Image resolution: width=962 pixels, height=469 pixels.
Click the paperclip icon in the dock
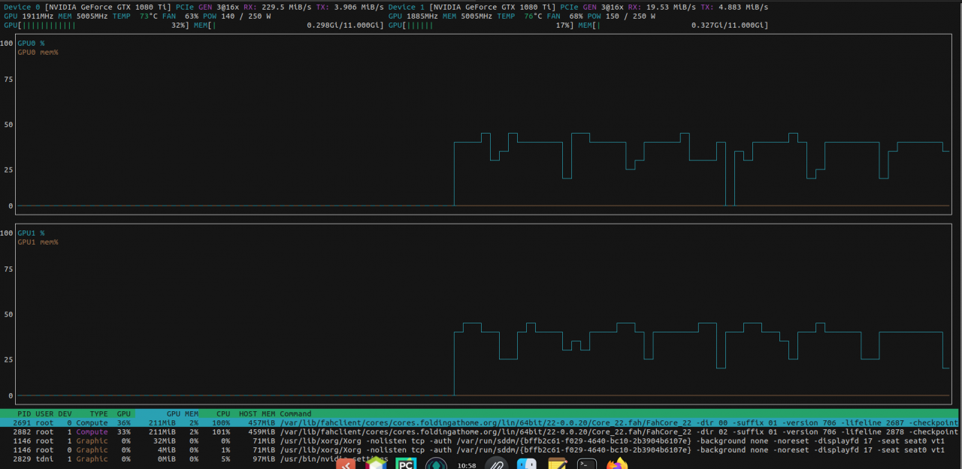(x=496, y=464)
